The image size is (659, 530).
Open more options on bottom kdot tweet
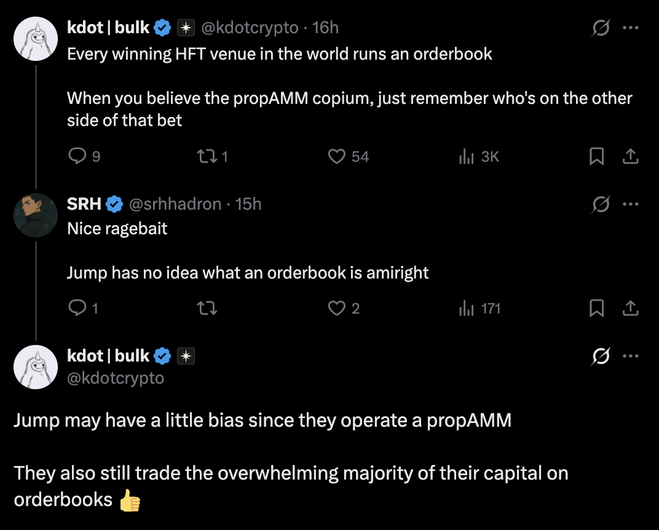click(630, 356)
